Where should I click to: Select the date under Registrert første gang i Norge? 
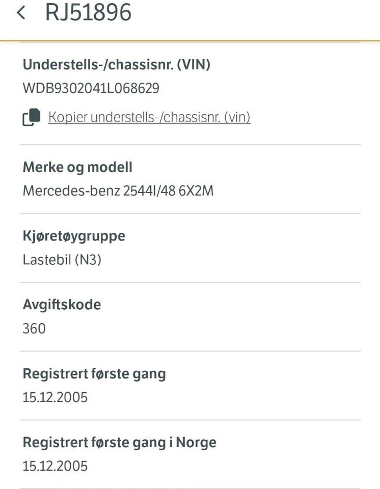pos(55,466)
